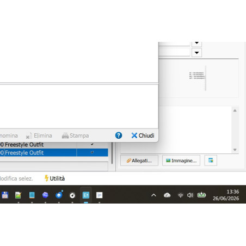The width and height of the screenshot is (246, 246).
Task: Open the volume speaker tray icon
Action: (190, 195)
